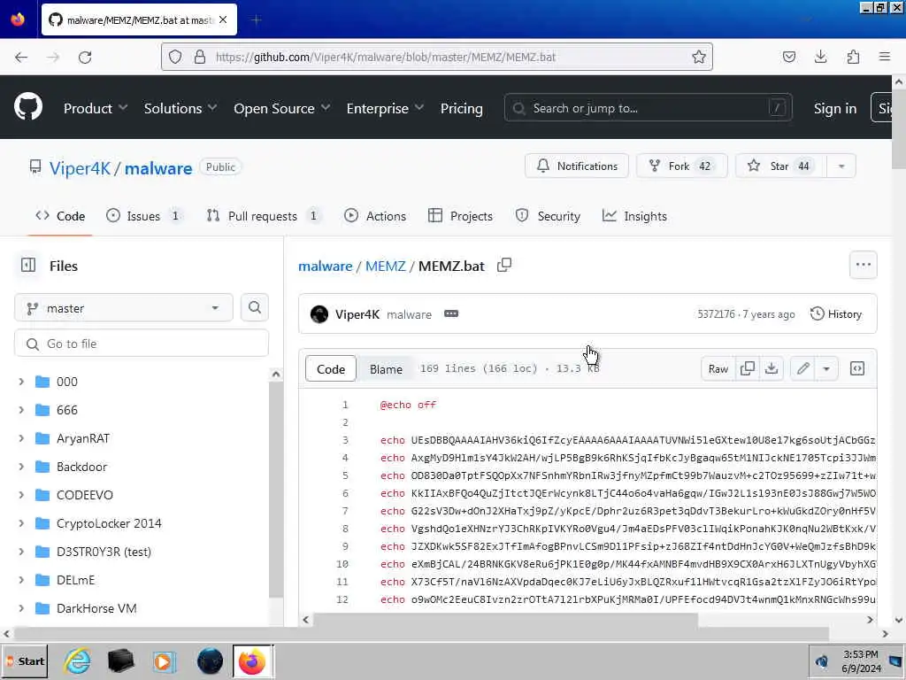Viewport: 906px width, 680px height.
Task: Open the commit History link
Action: coord(835,314)
